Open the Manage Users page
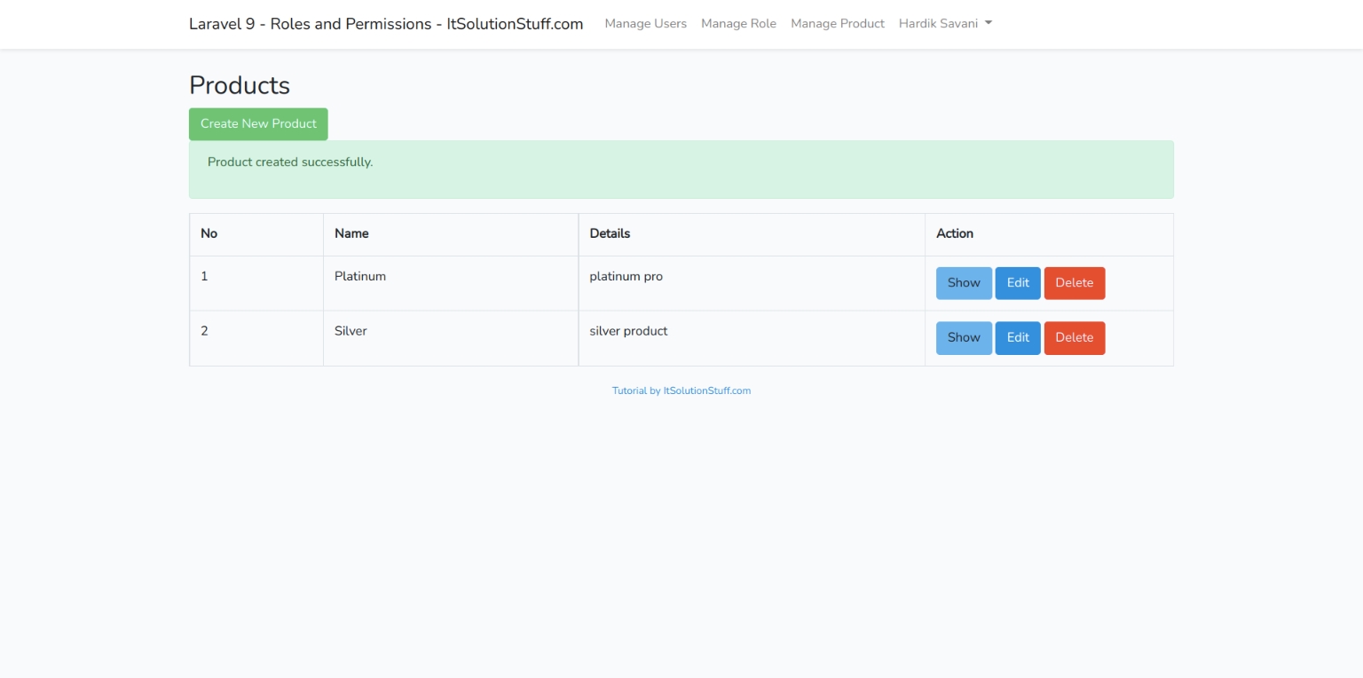1363x678 pixels. coord(645,24)
